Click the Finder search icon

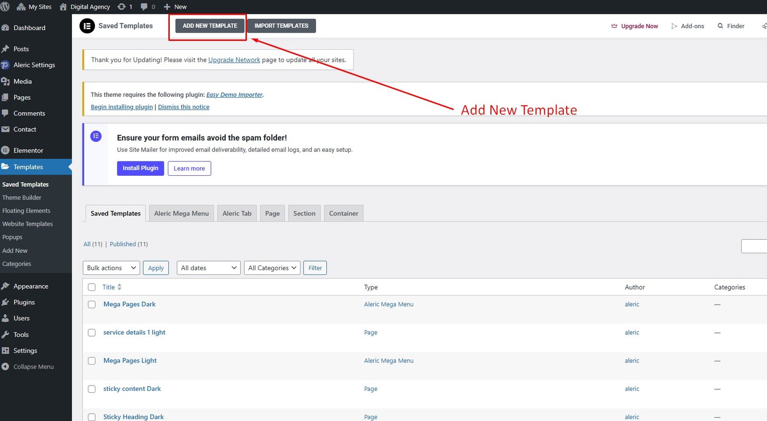(720, 26)
